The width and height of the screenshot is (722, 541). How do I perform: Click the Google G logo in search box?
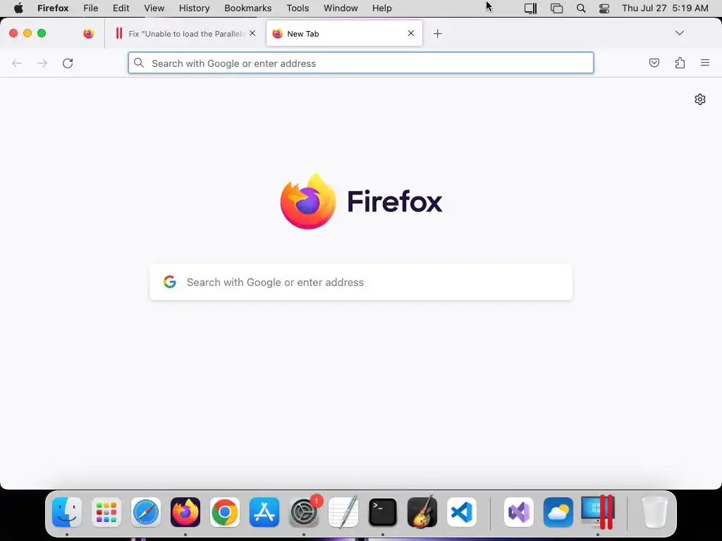pyautogui.click(x=170, y=282)
